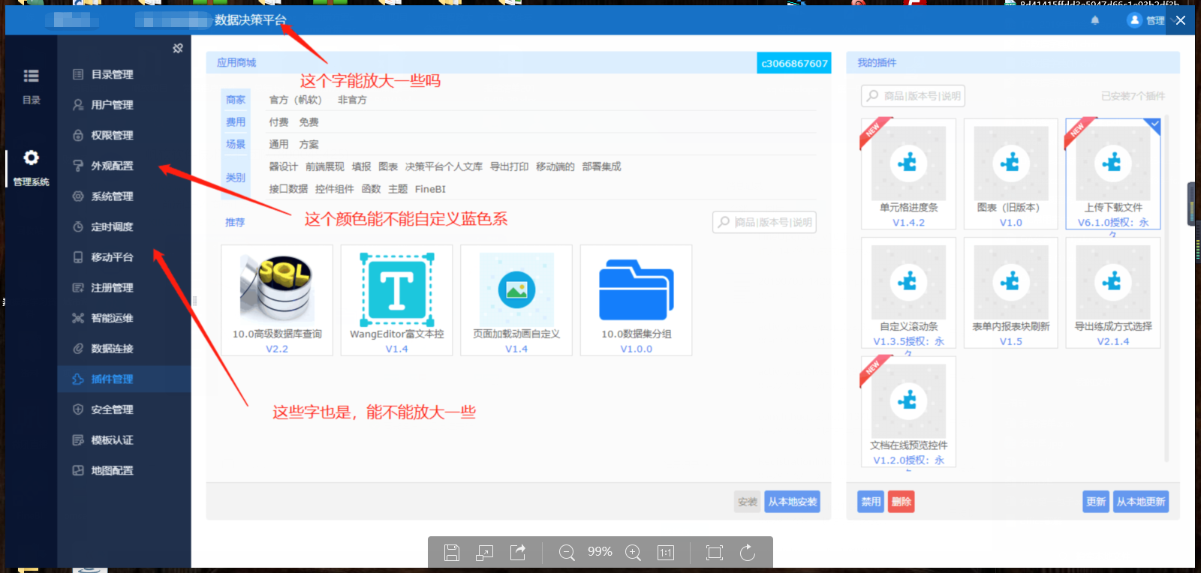Zoom in with the plus magnifier icon
The height and width of the screenshot is (573, 1201).
(x=634, y=553)
